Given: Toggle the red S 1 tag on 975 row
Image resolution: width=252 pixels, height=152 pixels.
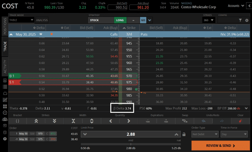Looking at the screenshot, I should coord(15,82).
